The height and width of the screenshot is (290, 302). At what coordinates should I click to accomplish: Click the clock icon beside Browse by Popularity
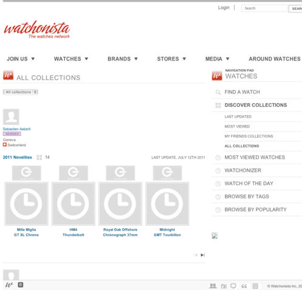tap(218, 210)
